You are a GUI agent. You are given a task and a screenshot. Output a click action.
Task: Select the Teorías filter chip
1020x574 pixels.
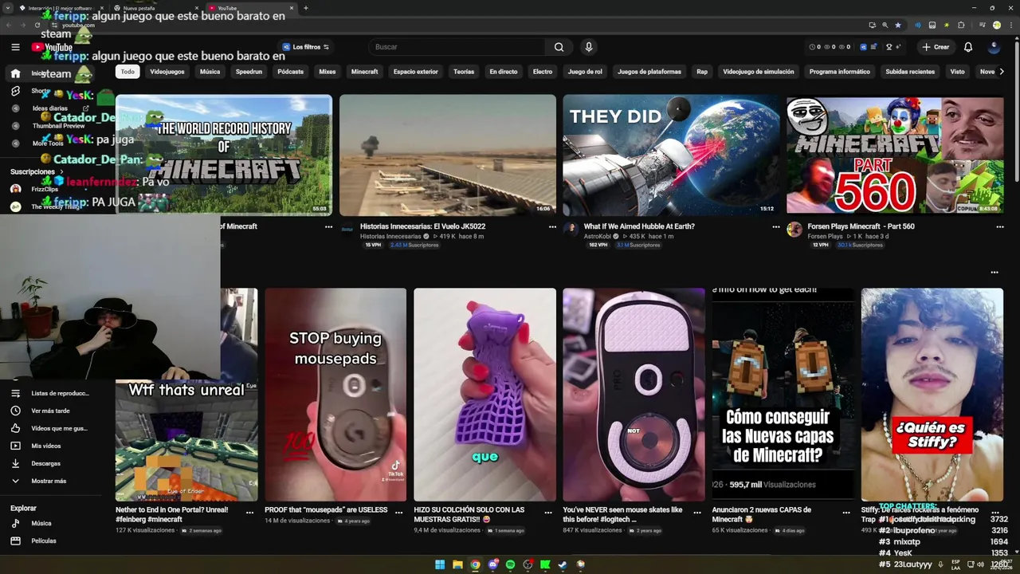point(464,72)
